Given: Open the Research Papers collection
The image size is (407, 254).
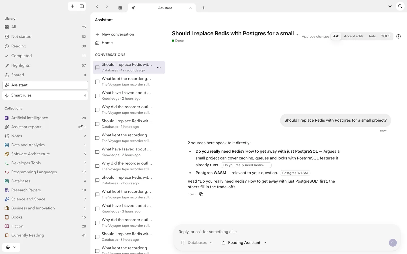Looking at the screenshot, I should (x=45, y=190).
